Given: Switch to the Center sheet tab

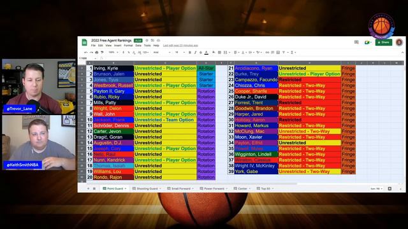Looking at the screenshot, I should coord(242,188).
